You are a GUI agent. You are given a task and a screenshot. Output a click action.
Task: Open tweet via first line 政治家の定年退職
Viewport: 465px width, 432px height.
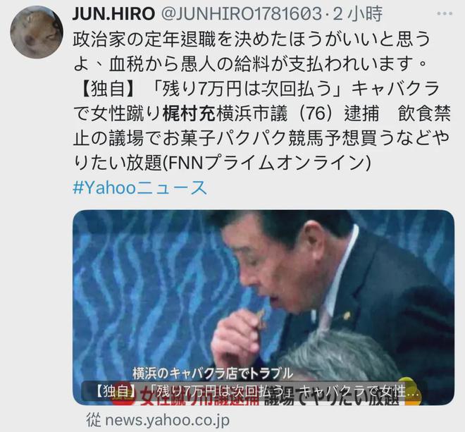[x=252, y=39]
